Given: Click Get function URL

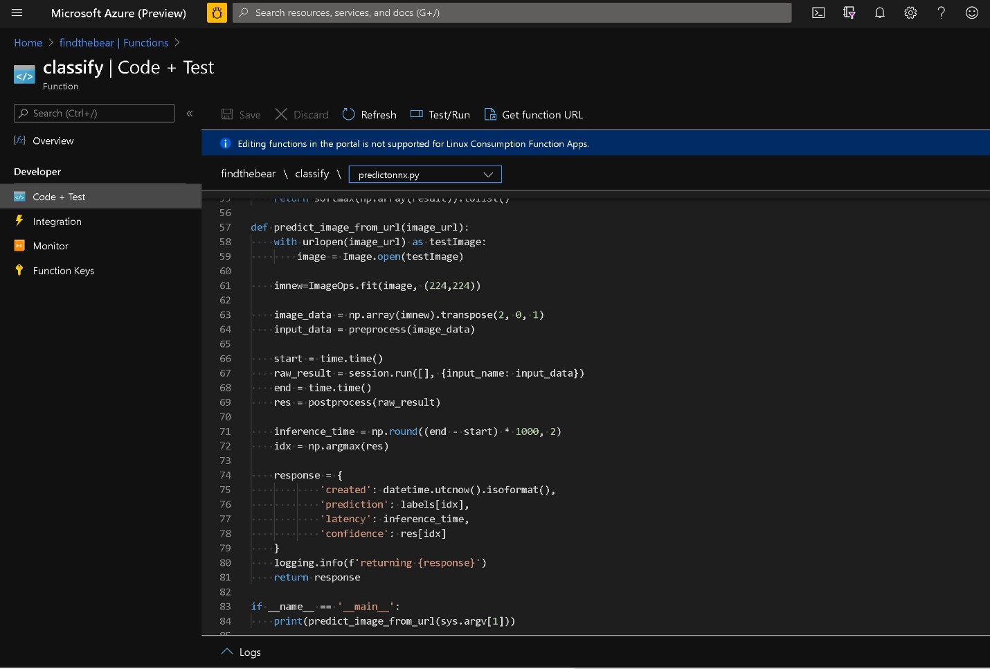Looking at the screenshot, I should 533,115.
